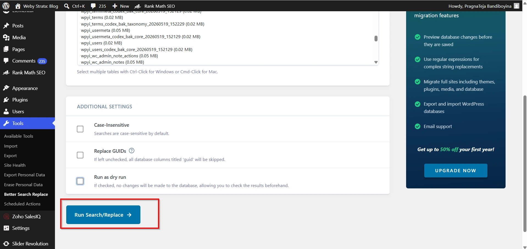
Task: Open Rank Math SEO admin bar menu
Action: 155,6
